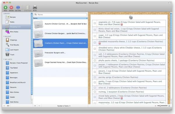Select the Cranberry Chicken Pastries shopping list
Viewport: 175px width, 114px height.
(x=60, y=43)
